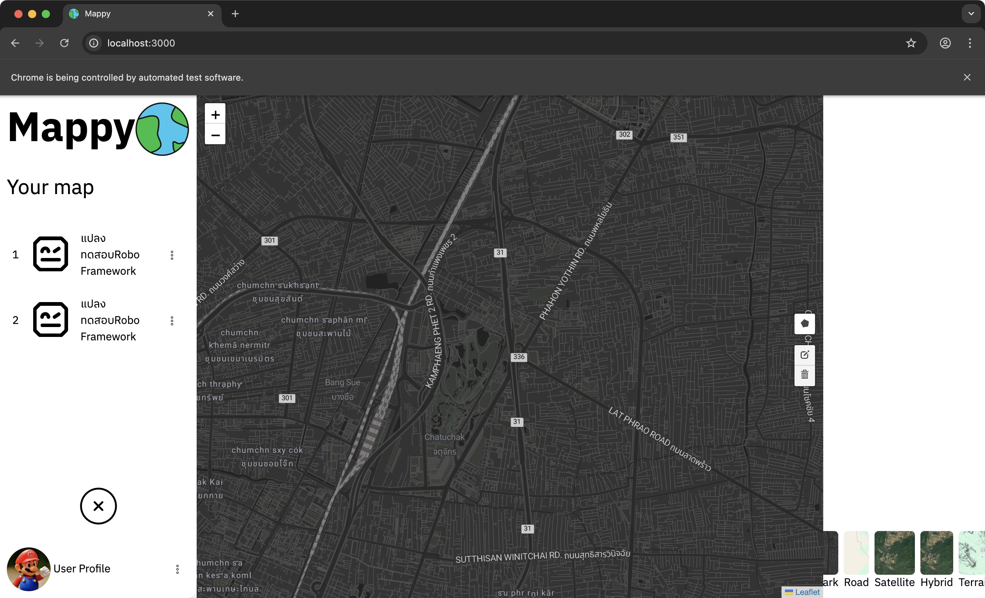
Task: Open a new browser tab
Action: [x=235, y=14]
